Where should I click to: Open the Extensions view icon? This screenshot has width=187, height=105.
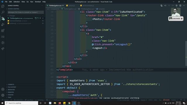(x=3, y=31)
